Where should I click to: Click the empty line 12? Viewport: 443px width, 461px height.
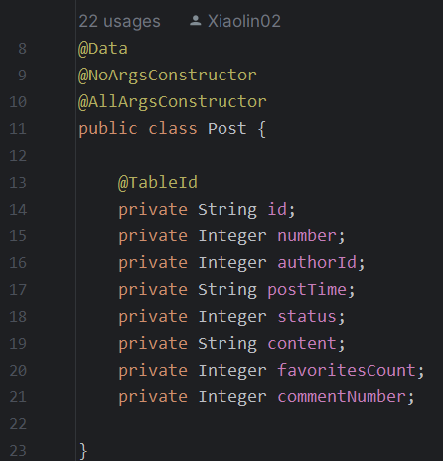258,156
